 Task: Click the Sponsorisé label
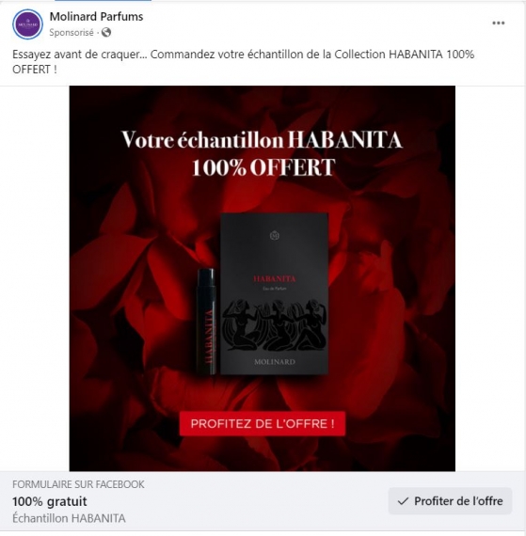click(x=72, y=33)
